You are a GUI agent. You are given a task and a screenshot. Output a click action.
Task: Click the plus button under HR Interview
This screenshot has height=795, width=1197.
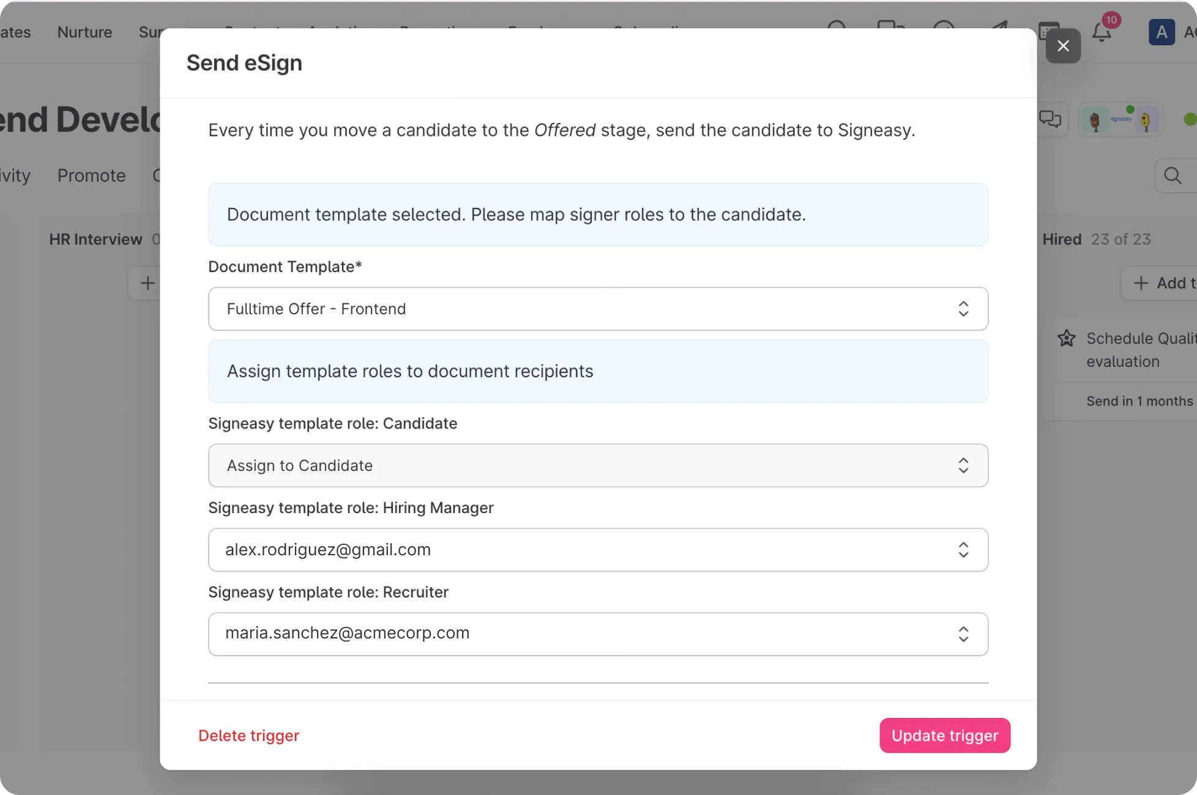146,283
